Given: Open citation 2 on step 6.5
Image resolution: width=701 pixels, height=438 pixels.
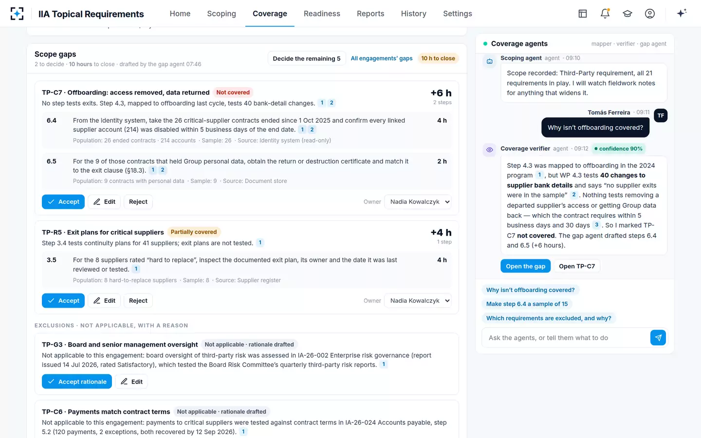Looking at the screenshot, I should [163, 170].
